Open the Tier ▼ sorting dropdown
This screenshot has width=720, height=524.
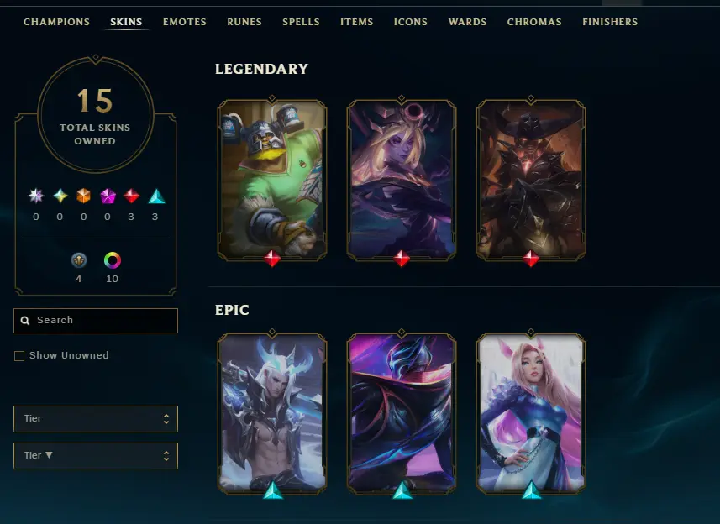pos(96,456)
